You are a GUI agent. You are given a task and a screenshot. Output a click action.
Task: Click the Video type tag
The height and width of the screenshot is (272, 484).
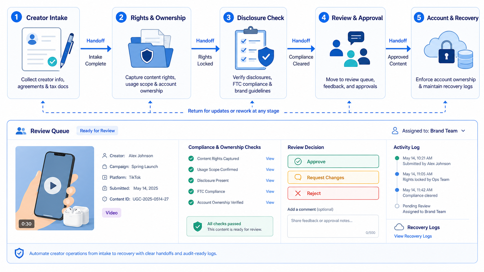coord(111,213)
